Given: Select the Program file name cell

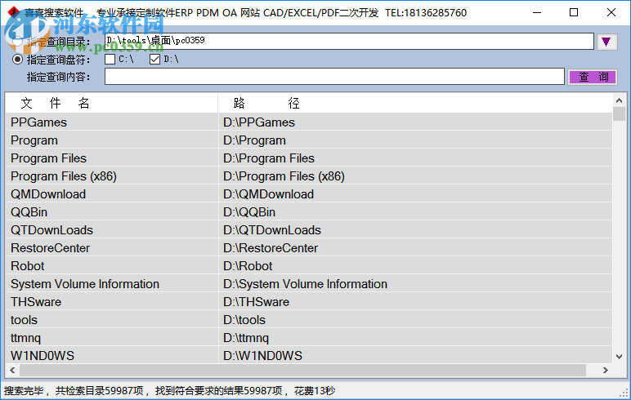Looking at the screenshot, I should point(111,140).
